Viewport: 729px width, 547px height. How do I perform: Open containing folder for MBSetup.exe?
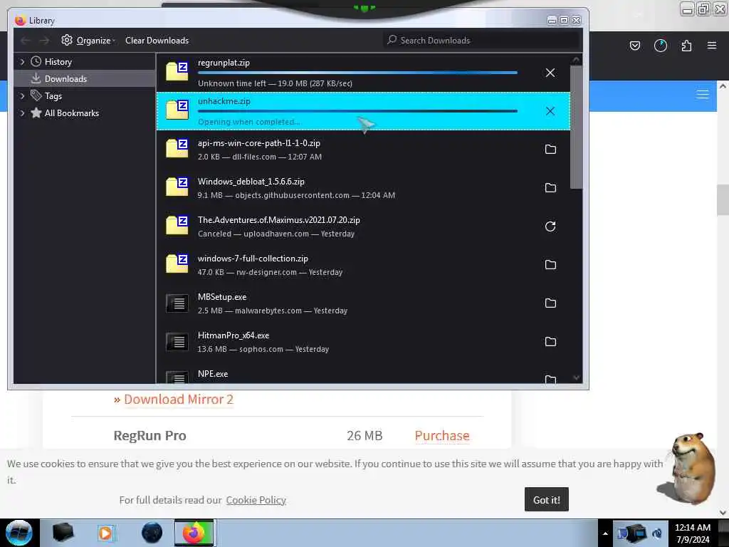(550, 303)
